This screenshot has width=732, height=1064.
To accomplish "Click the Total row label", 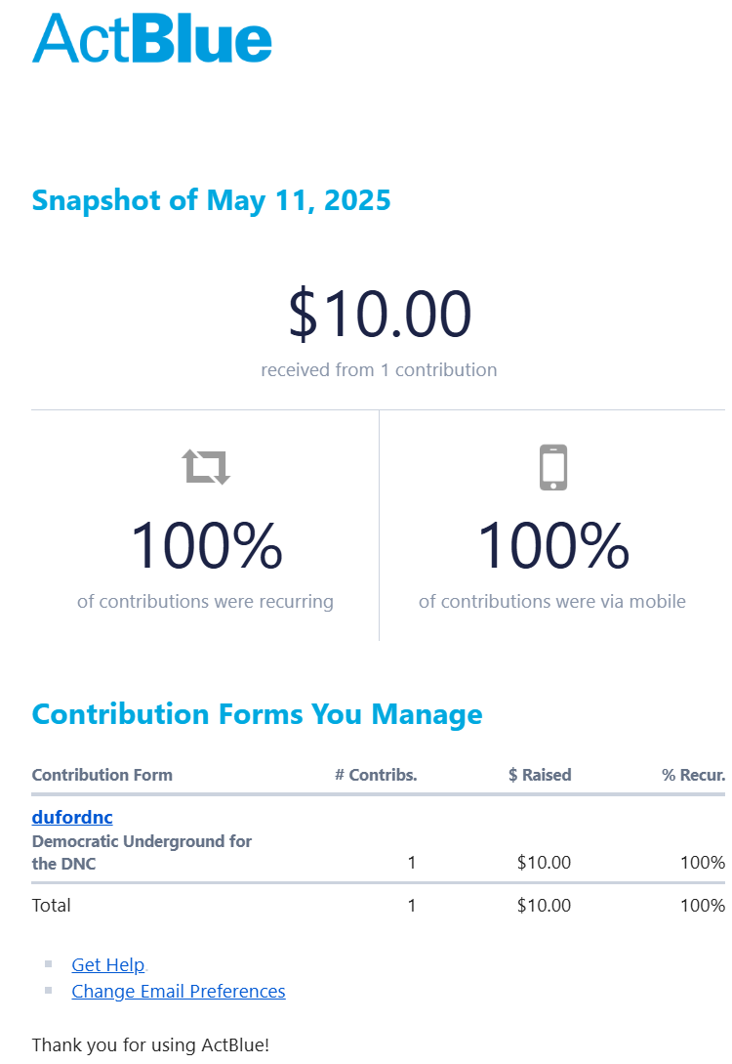I will [52, 905].
